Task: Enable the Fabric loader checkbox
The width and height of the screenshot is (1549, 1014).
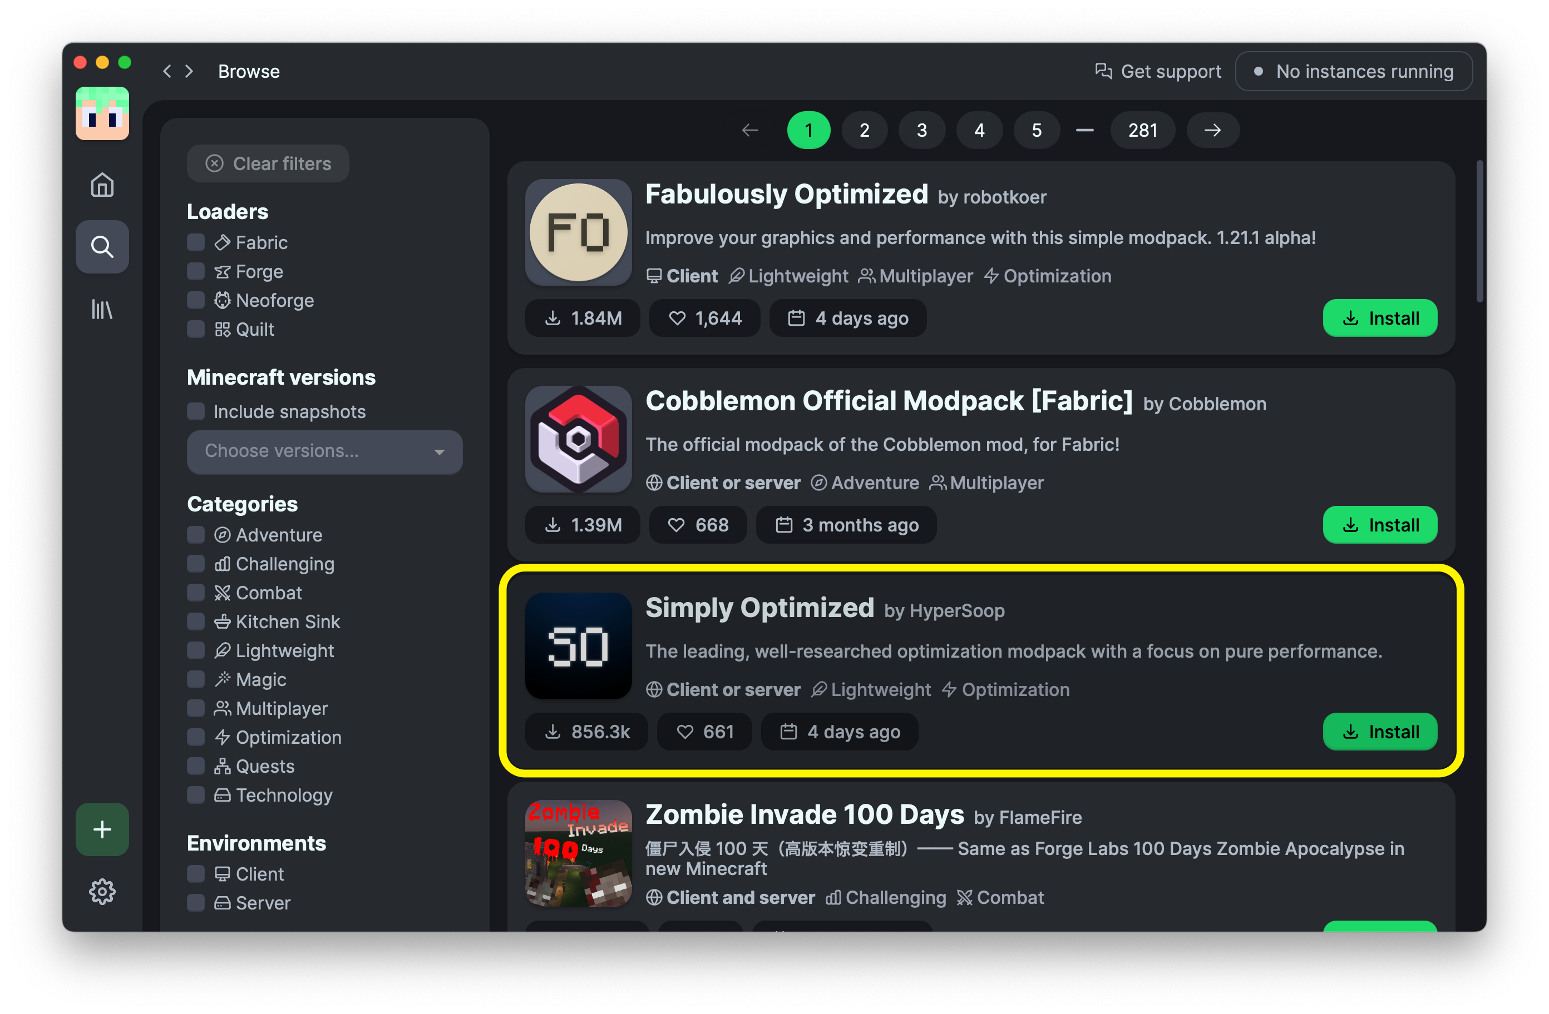Action: [x=196, y=242]
